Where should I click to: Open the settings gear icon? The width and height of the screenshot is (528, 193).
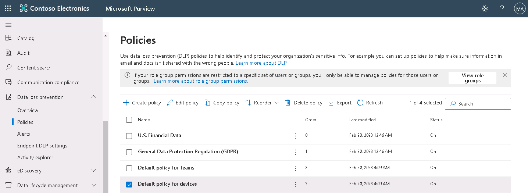(x=485, y=8)
